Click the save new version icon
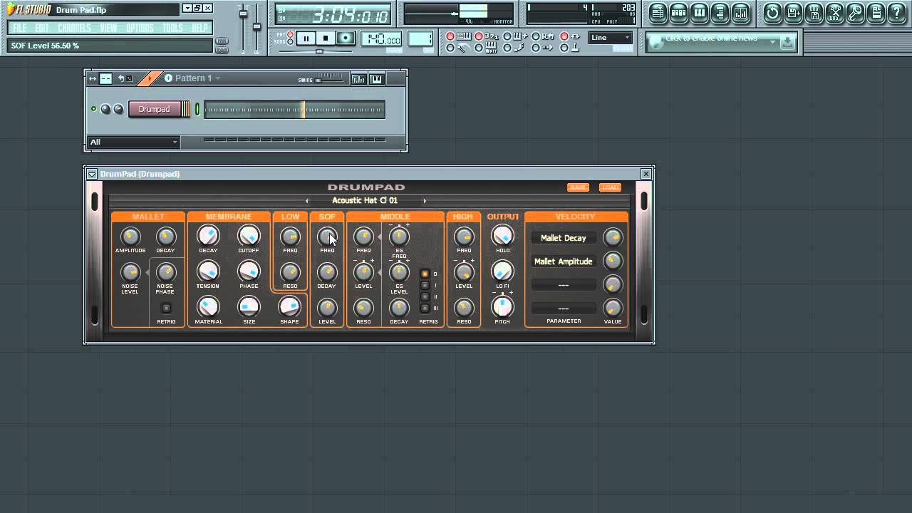Viewport: 912px width, 513px height. [x=793, y=13]
